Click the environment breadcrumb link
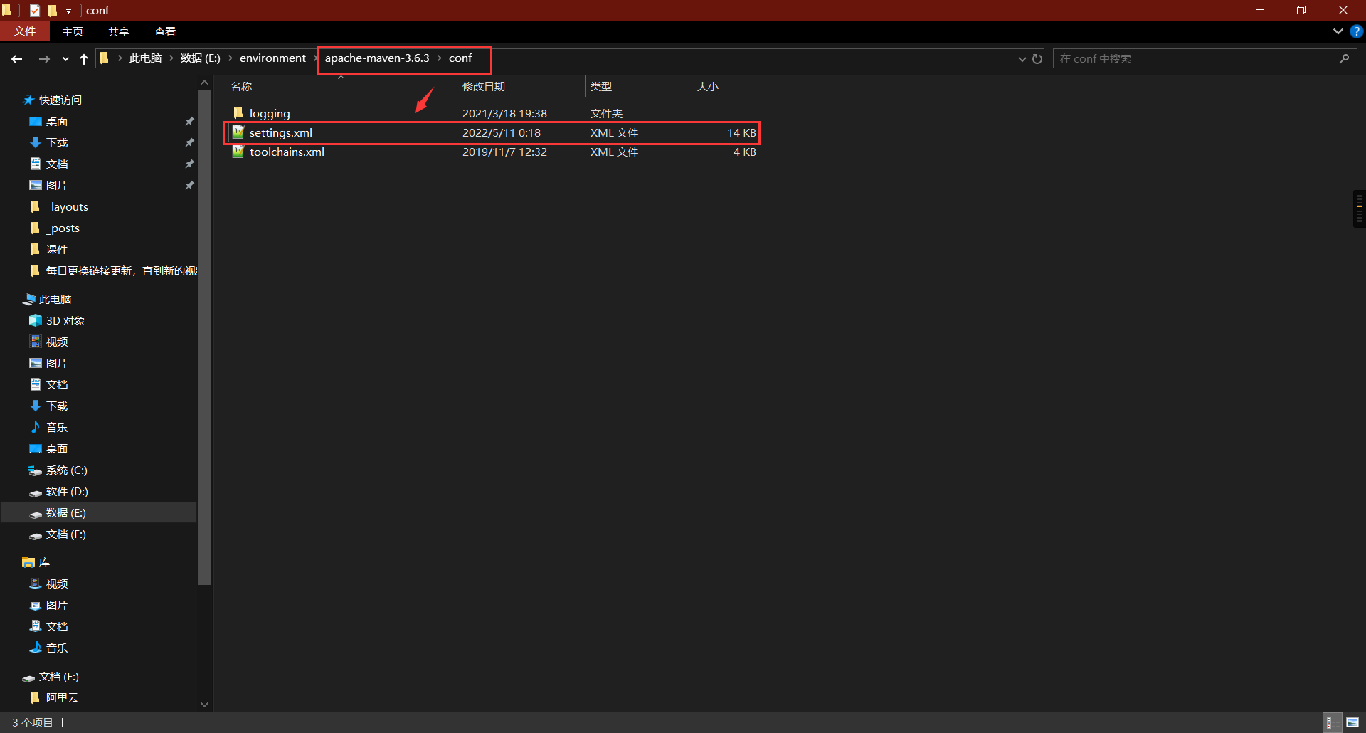Screen dimensions: 1366x733 pos(272,58)
